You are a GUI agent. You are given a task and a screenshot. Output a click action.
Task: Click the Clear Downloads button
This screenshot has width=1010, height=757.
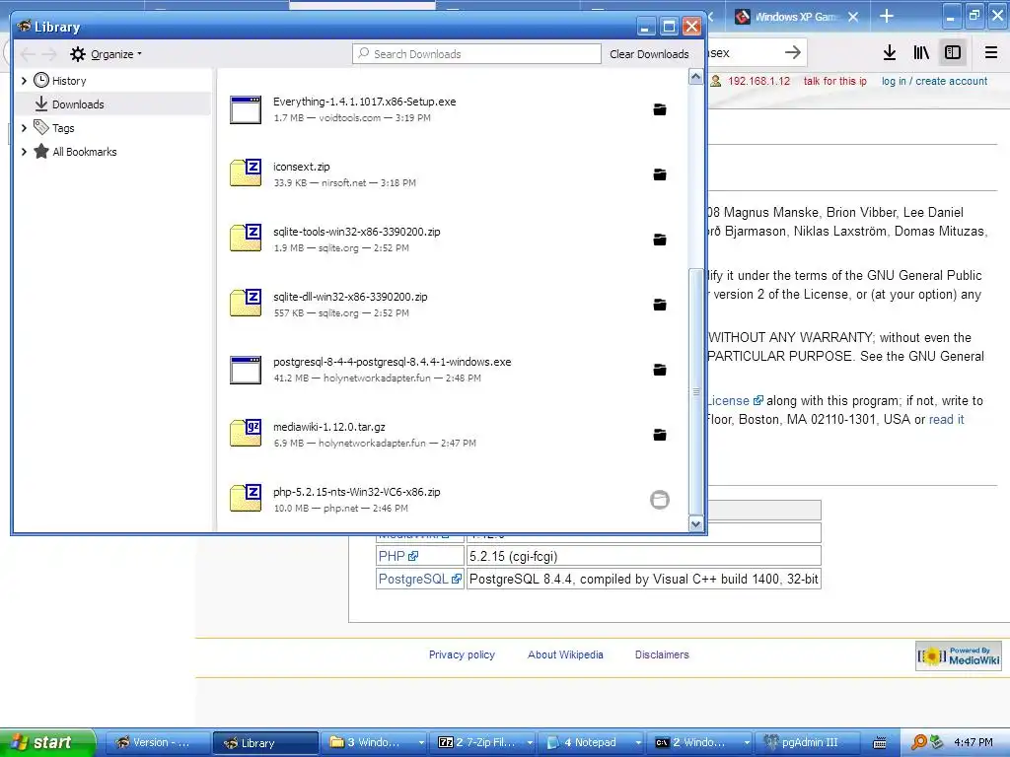(x=649, y=54)
